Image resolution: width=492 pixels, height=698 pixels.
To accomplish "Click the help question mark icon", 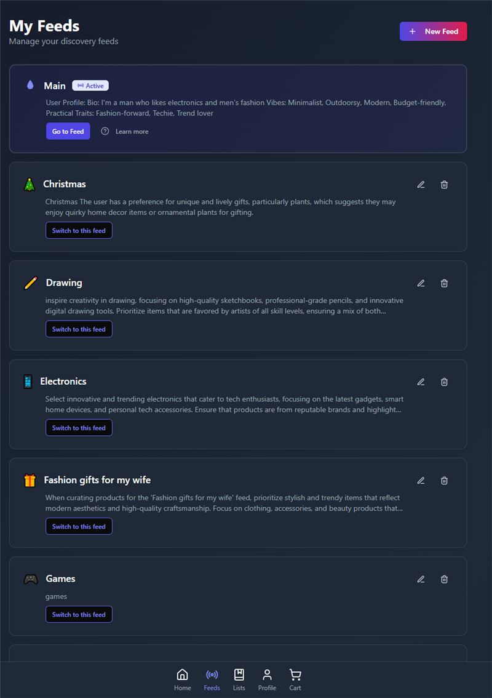I will pyautogui.click(x=105, y=131).
